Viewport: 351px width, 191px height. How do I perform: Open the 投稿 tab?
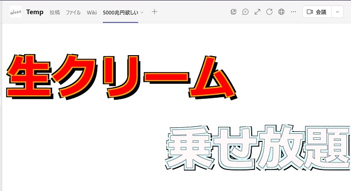point(55,13)
